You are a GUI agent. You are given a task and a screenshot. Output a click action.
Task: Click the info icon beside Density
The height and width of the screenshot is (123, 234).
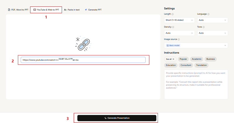[x=173, y=27]
